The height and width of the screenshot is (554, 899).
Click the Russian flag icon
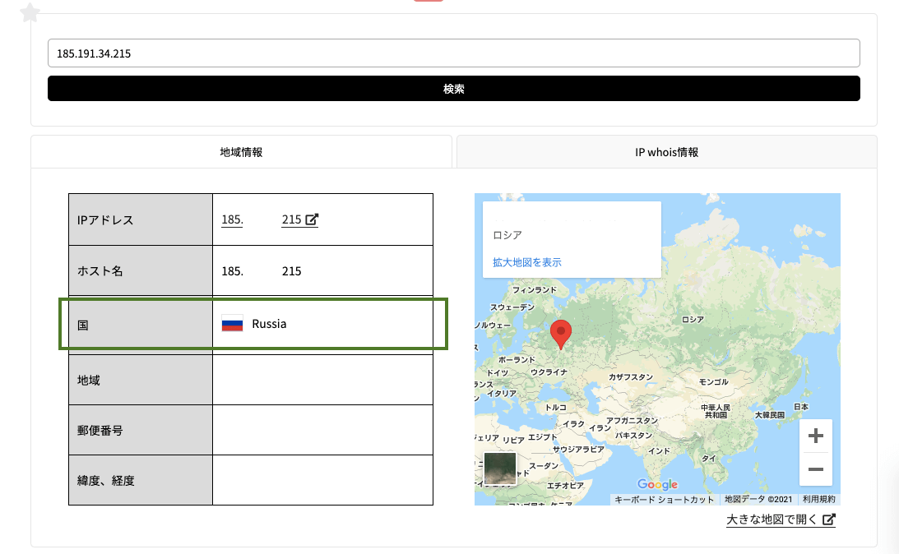(x=232, y=324)
